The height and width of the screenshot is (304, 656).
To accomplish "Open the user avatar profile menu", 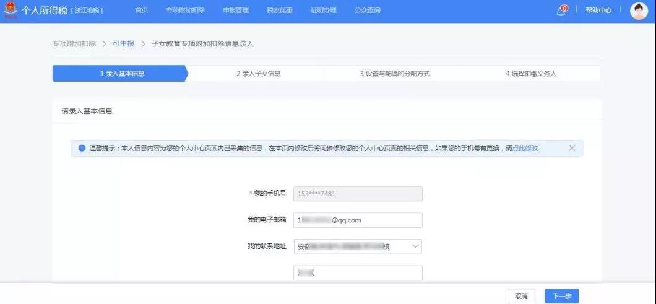I will coord(638,11).
